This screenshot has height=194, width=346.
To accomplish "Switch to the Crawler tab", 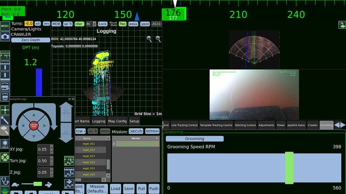I will pyautogui.click(x=313, y=125).
